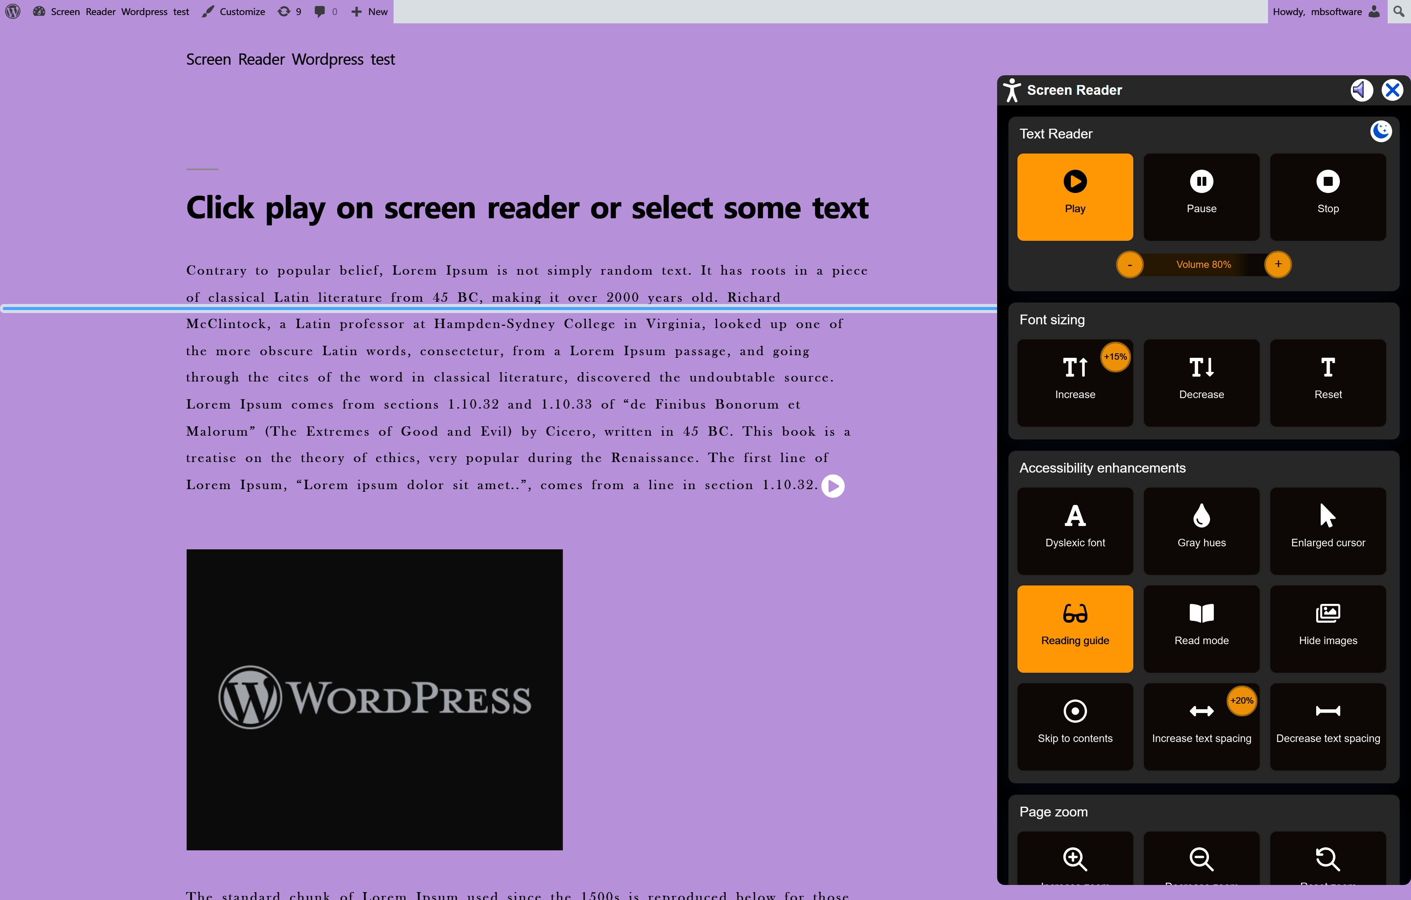Decrease the font size
Image resolution: width=1411 pixels, height=900 pixels.
click(x=1201, y=383)
